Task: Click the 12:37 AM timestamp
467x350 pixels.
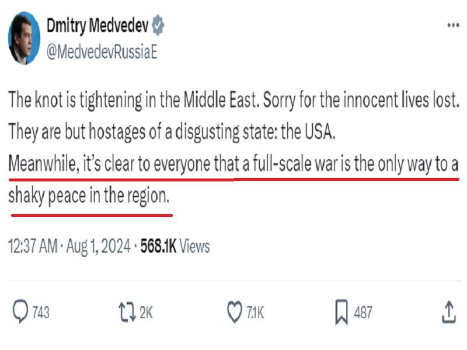Action: 32,246
